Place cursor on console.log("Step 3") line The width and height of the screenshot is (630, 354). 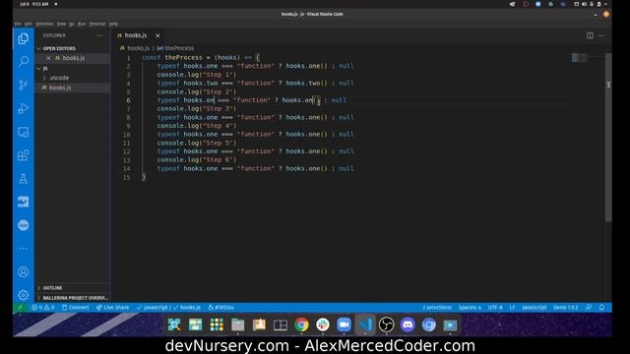pos(197,109)
